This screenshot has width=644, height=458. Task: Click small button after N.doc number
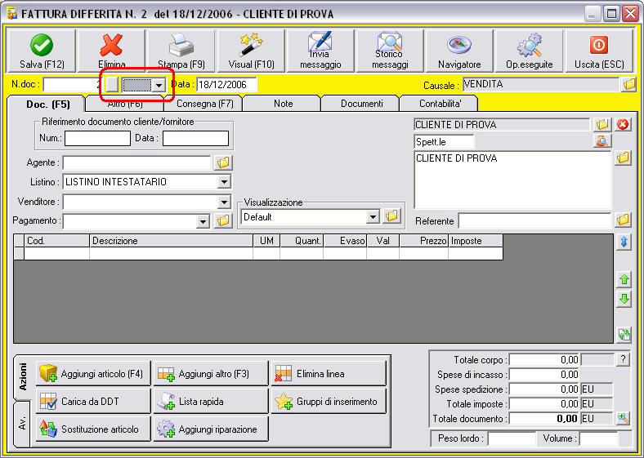click(112, 85)
